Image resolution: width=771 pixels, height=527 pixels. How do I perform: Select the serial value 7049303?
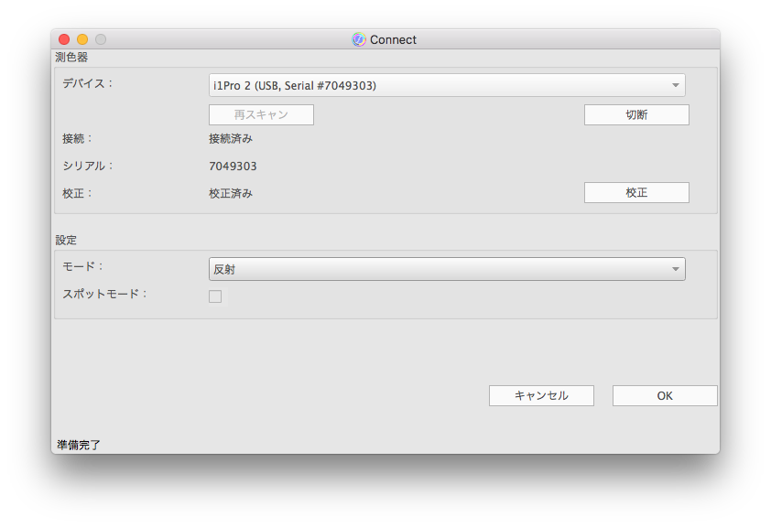[233, 167]
